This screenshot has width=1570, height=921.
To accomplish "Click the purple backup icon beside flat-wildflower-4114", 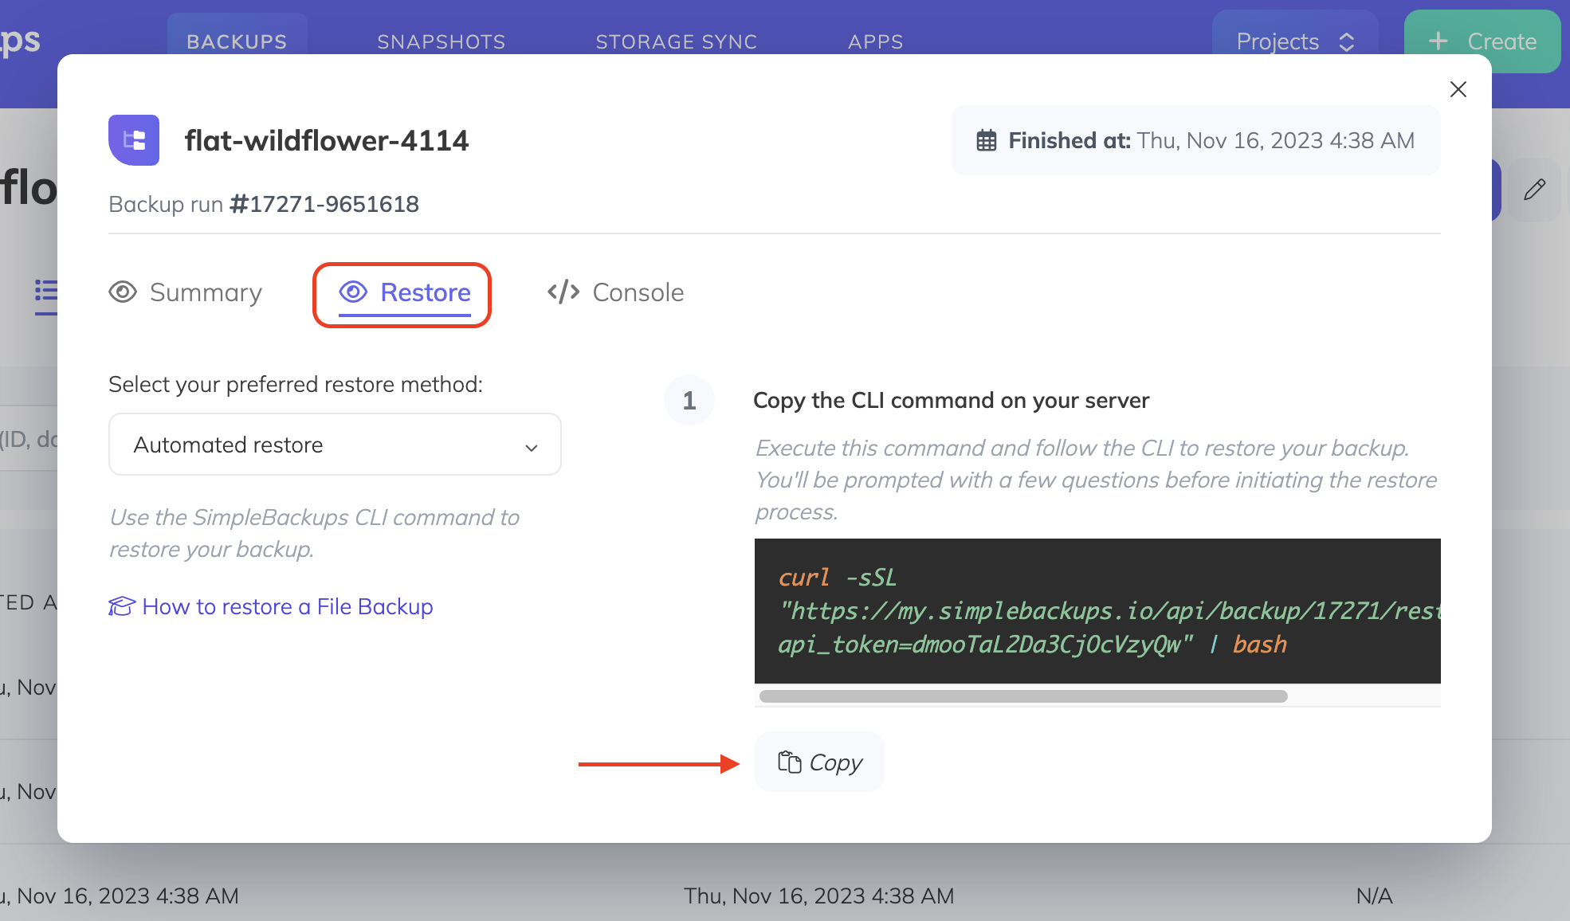I will point(133,139).
